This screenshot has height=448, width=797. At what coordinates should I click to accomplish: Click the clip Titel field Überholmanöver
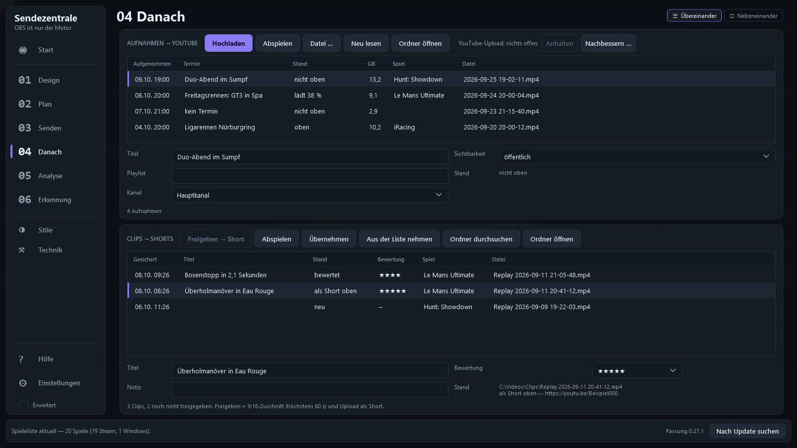310,371
